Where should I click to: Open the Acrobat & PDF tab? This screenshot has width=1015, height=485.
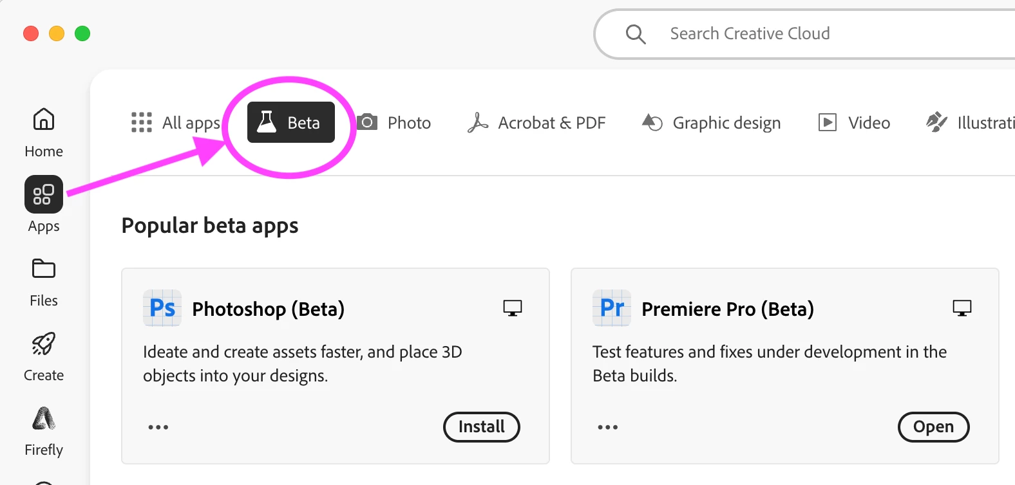pos(536,122)
